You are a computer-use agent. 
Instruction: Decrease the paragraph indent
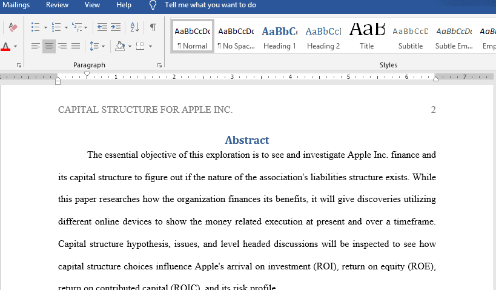(x=102, y=27)
